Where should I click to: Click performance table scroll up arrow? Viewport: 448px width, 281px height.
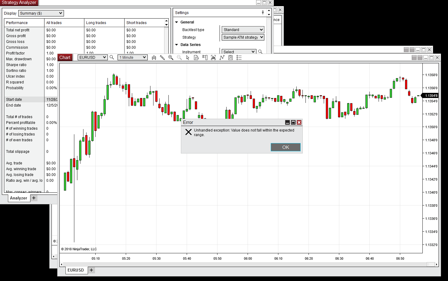click(x=166, y=21)
